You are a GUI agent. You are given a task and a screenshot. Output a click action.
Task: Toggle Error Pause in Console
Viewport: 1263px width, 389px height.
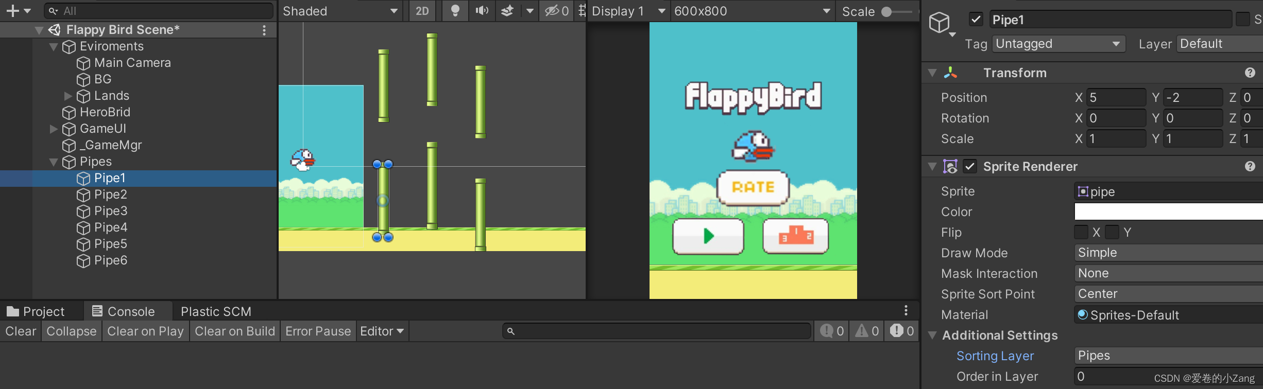318,331
